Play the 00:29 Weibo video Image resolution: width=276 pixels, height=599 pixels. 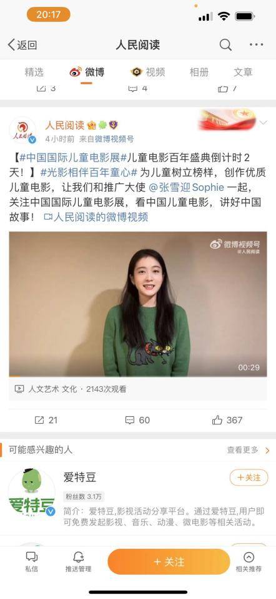click(138, 304)
